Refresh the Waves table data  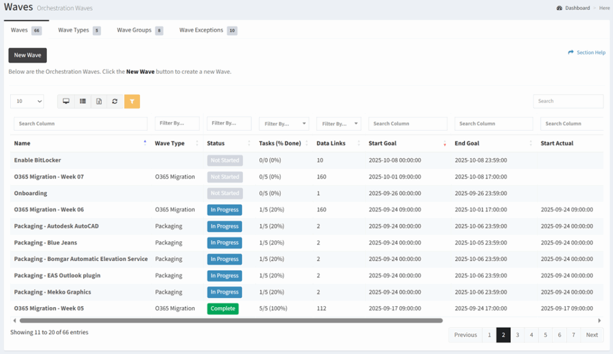tap(115, 101)
